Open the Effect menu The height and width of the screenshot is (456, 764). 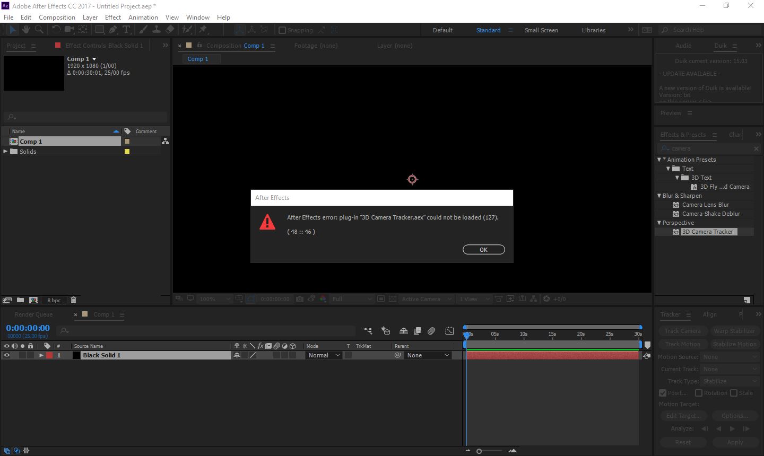(113, 17)
